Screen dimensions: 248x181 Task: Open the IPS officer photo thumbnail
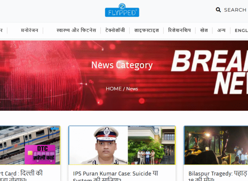click(122, 145)
